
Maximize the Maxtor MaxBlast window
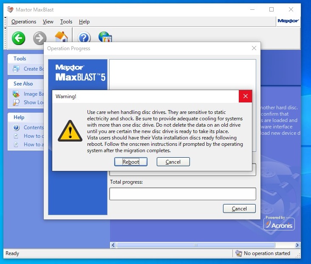pos(271,9)
